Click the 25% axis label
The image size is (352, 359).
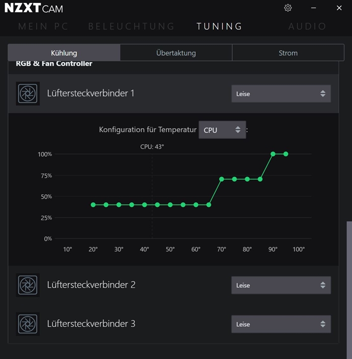click(x=46, y=218)
